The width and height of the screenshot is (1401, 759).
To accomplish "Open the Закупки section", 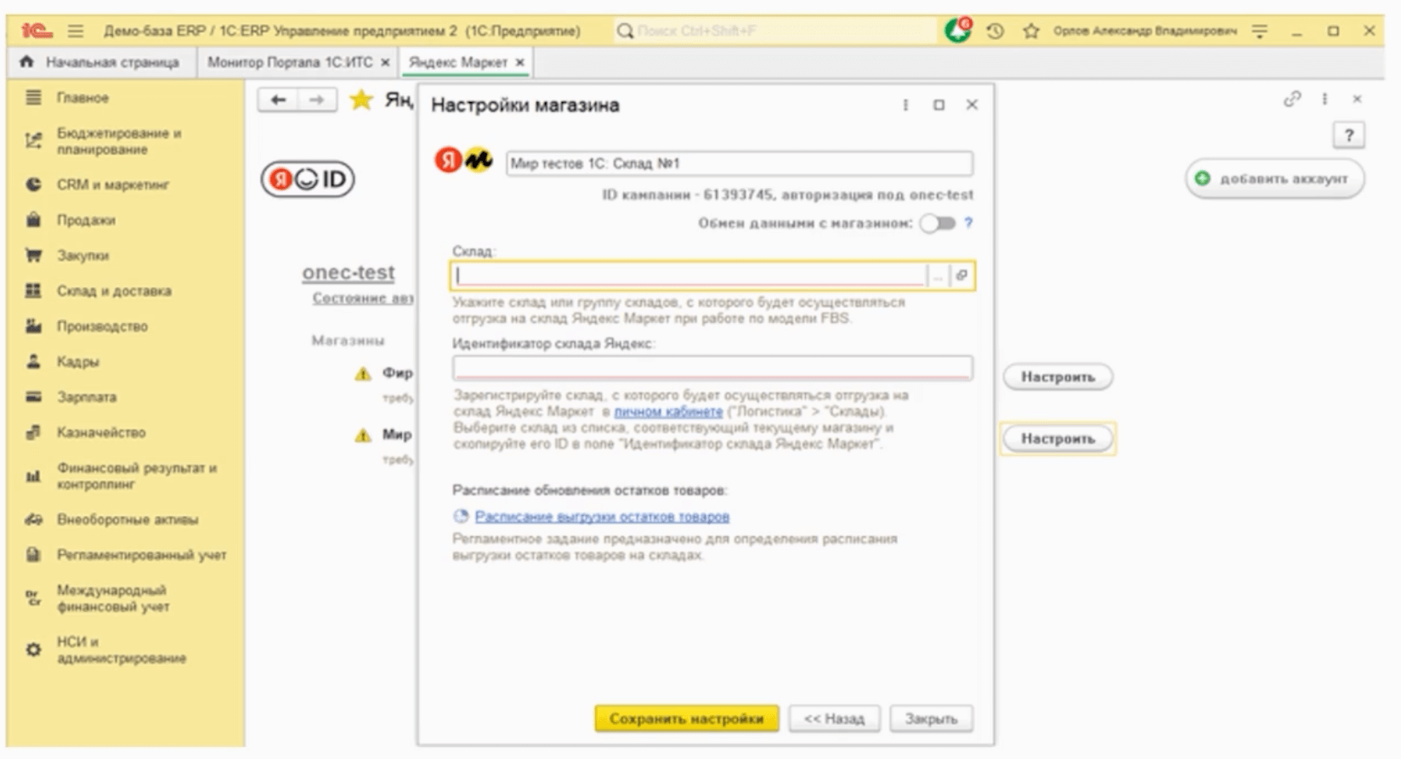I will (82, 255).
